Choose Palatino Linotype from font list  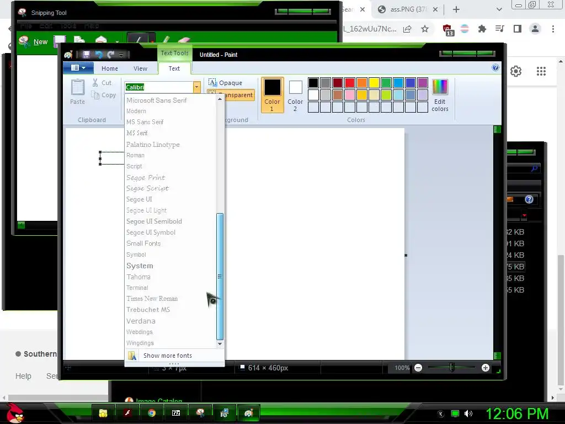(153, 145)
